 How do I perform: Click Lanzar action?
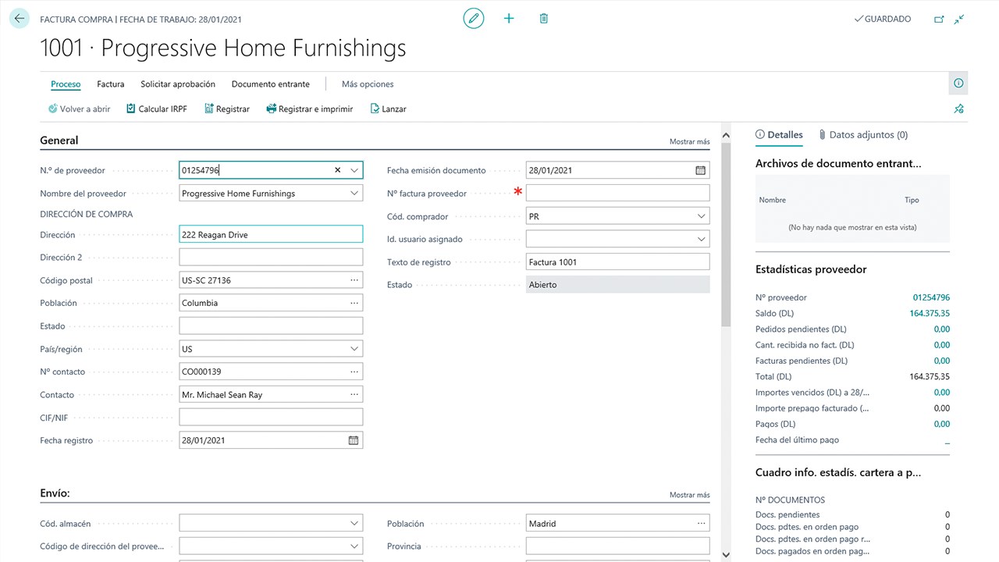tap(388, 109)
